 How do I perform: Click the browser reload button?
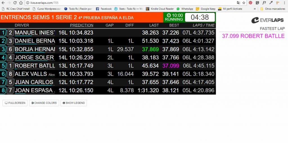click(x=15, y=3)
